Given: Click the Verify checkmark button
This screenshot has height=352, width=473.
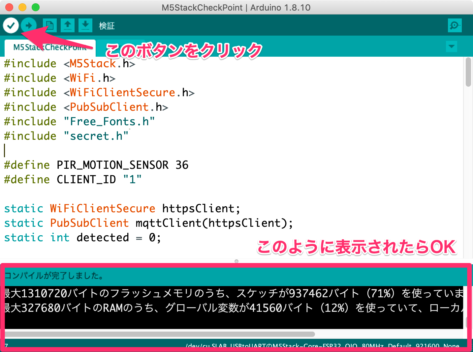Looking at the screenshot, I should (11, 25).
